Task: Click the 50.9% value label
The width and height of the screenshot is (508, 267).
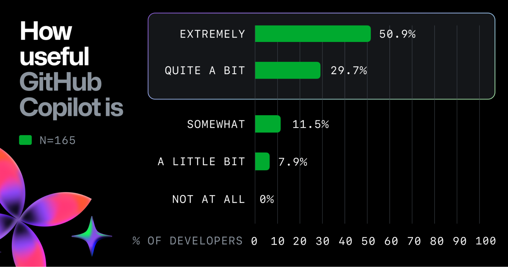Action: 397,34
